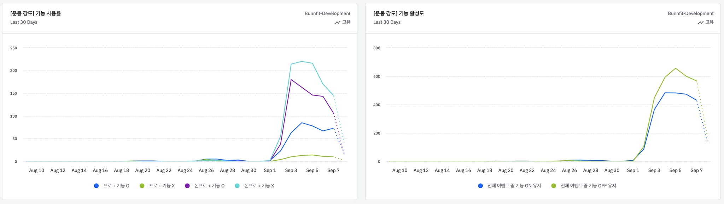Click Bunnfit-Development on the 기능 활성도 chart
The image size is (724, 204).
tap(690, 13)
